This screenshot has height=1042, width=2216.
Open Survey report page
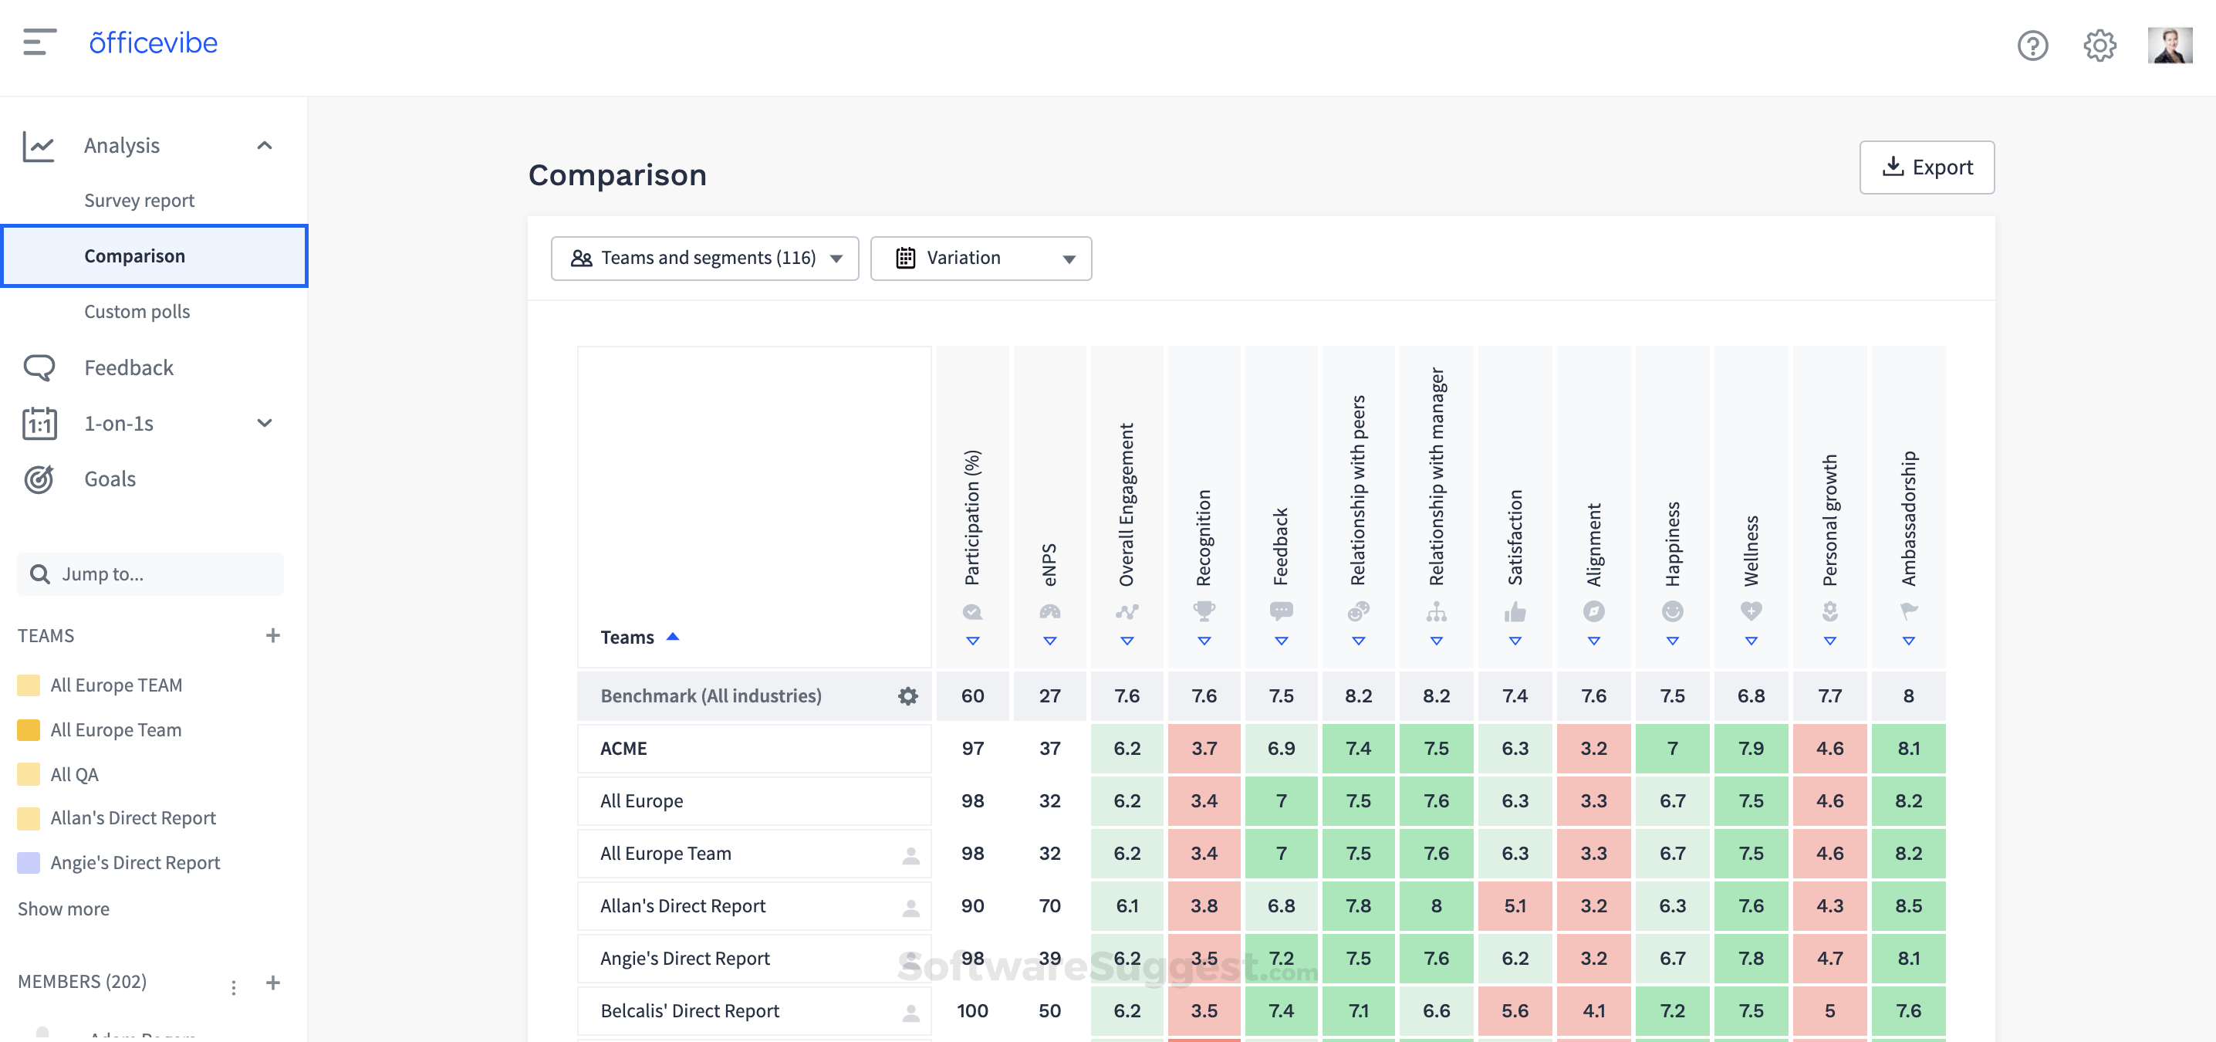click(140, 201)
